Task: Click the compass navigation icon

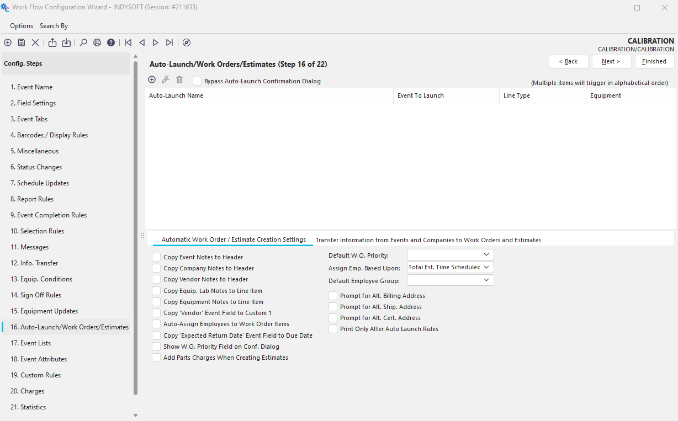Action: (187, 42)
